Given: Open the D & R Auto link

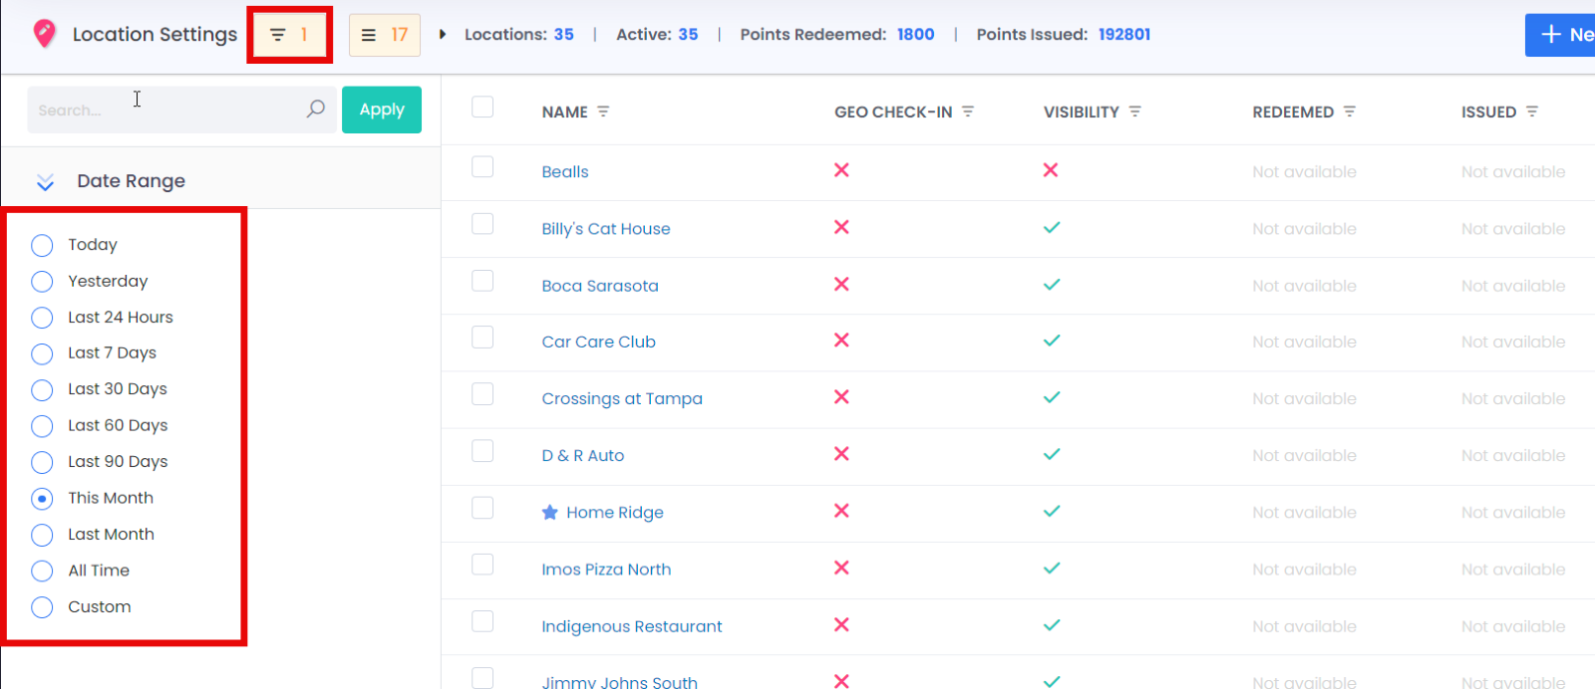Looking at the screenshot, I should [x=583, y=456].
